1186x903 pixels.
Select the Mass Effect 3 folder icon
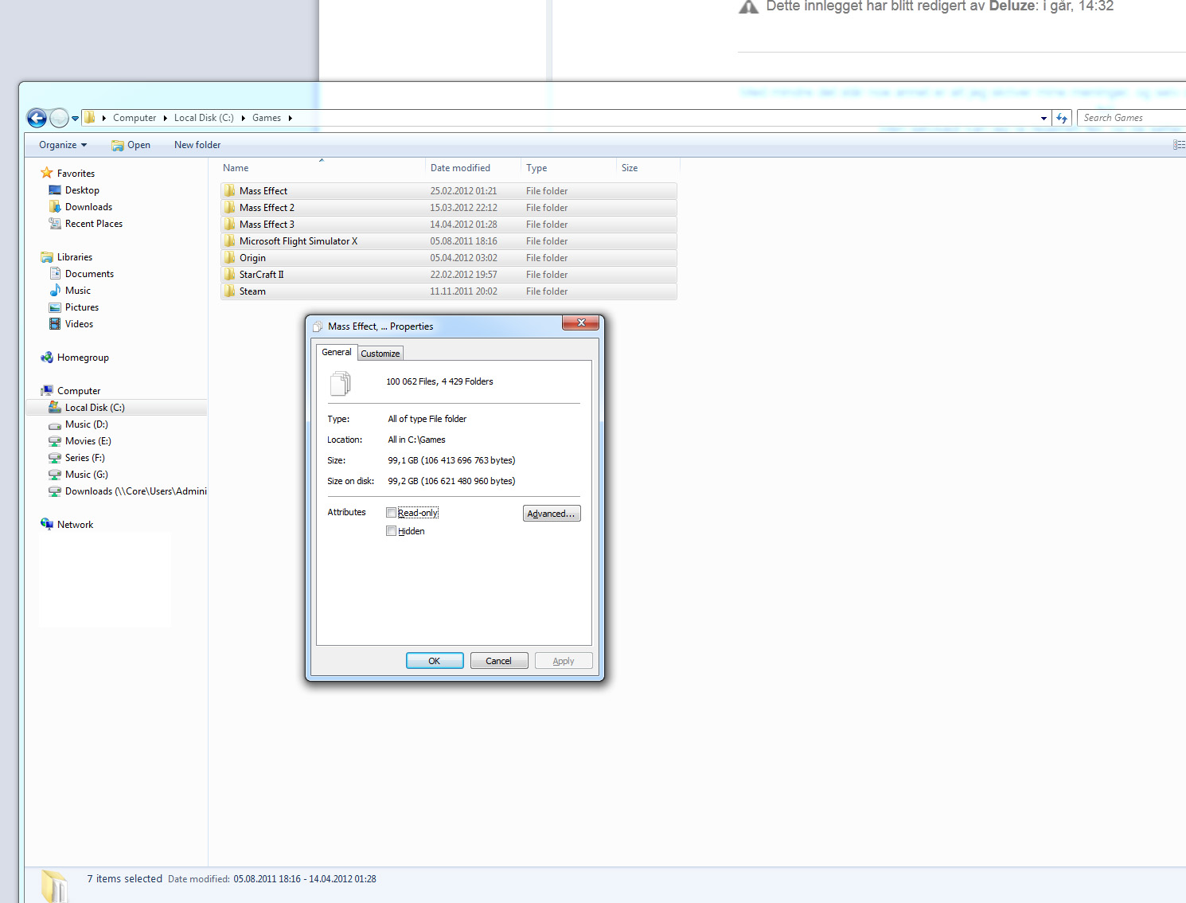(x=230, y=225)
